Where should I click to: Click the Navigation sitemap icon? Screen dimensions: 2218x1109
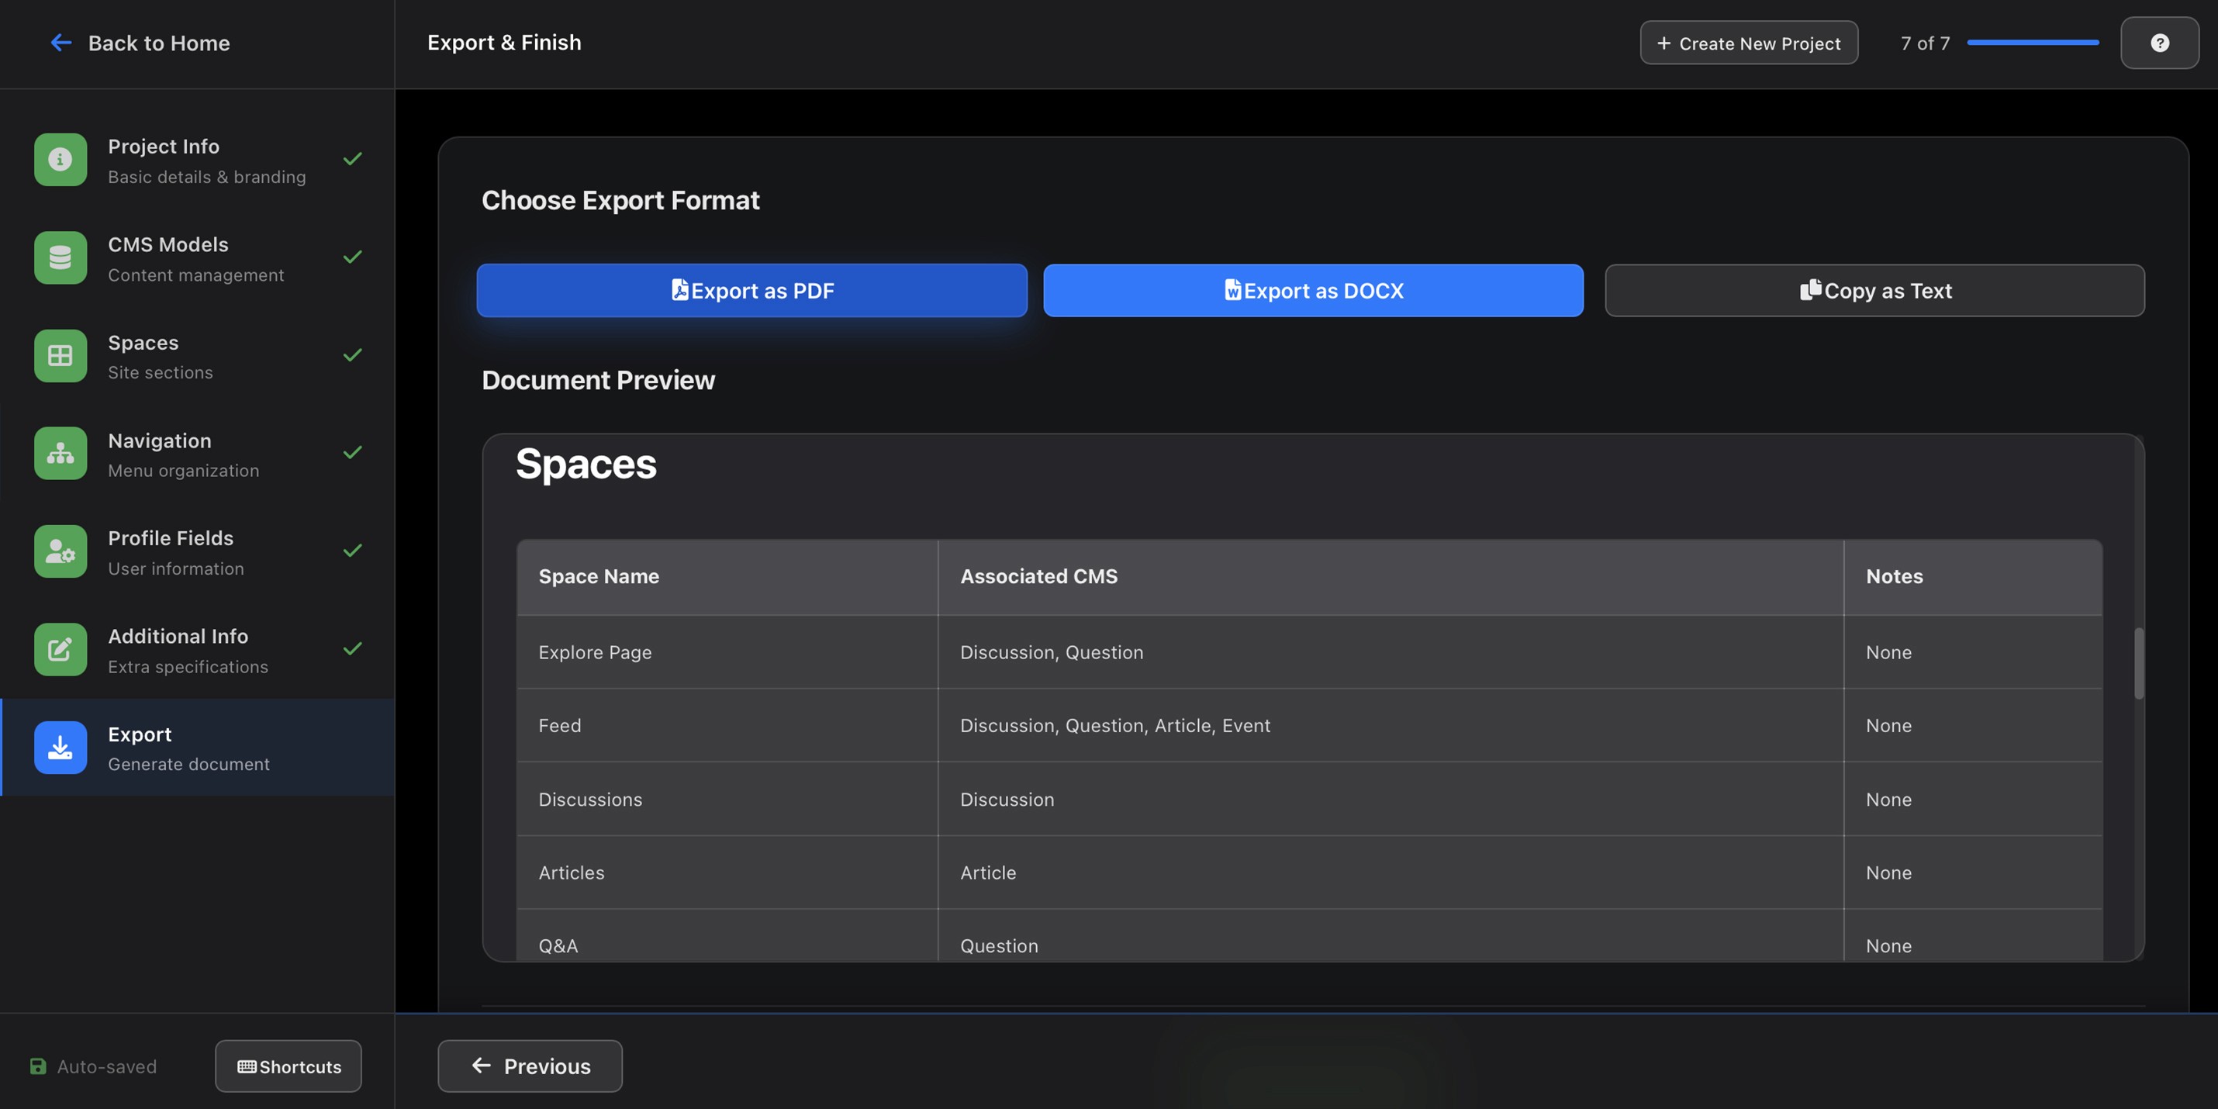(60, 453)
